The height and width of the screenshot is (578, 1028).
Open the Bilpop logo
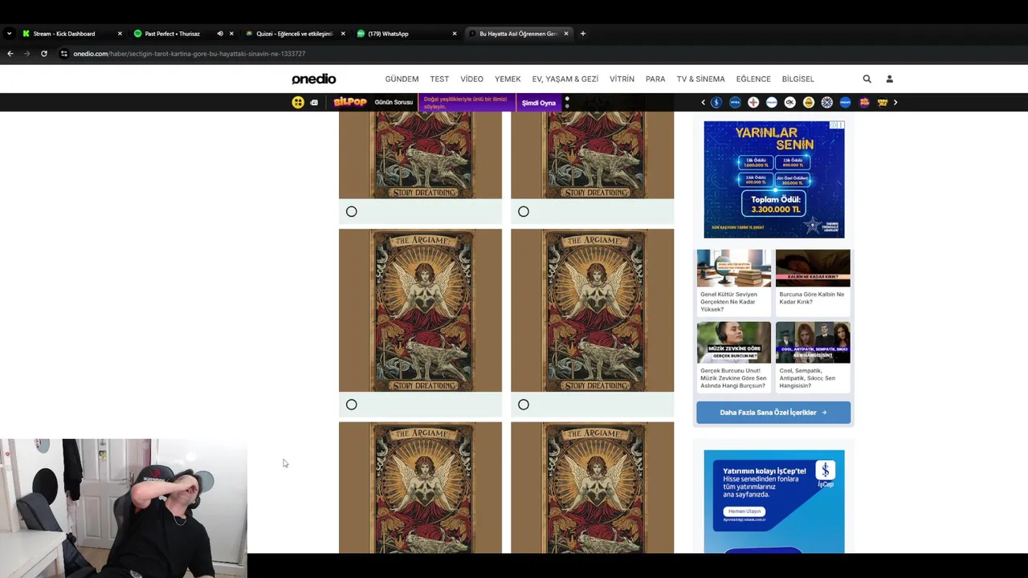(350, 102)
